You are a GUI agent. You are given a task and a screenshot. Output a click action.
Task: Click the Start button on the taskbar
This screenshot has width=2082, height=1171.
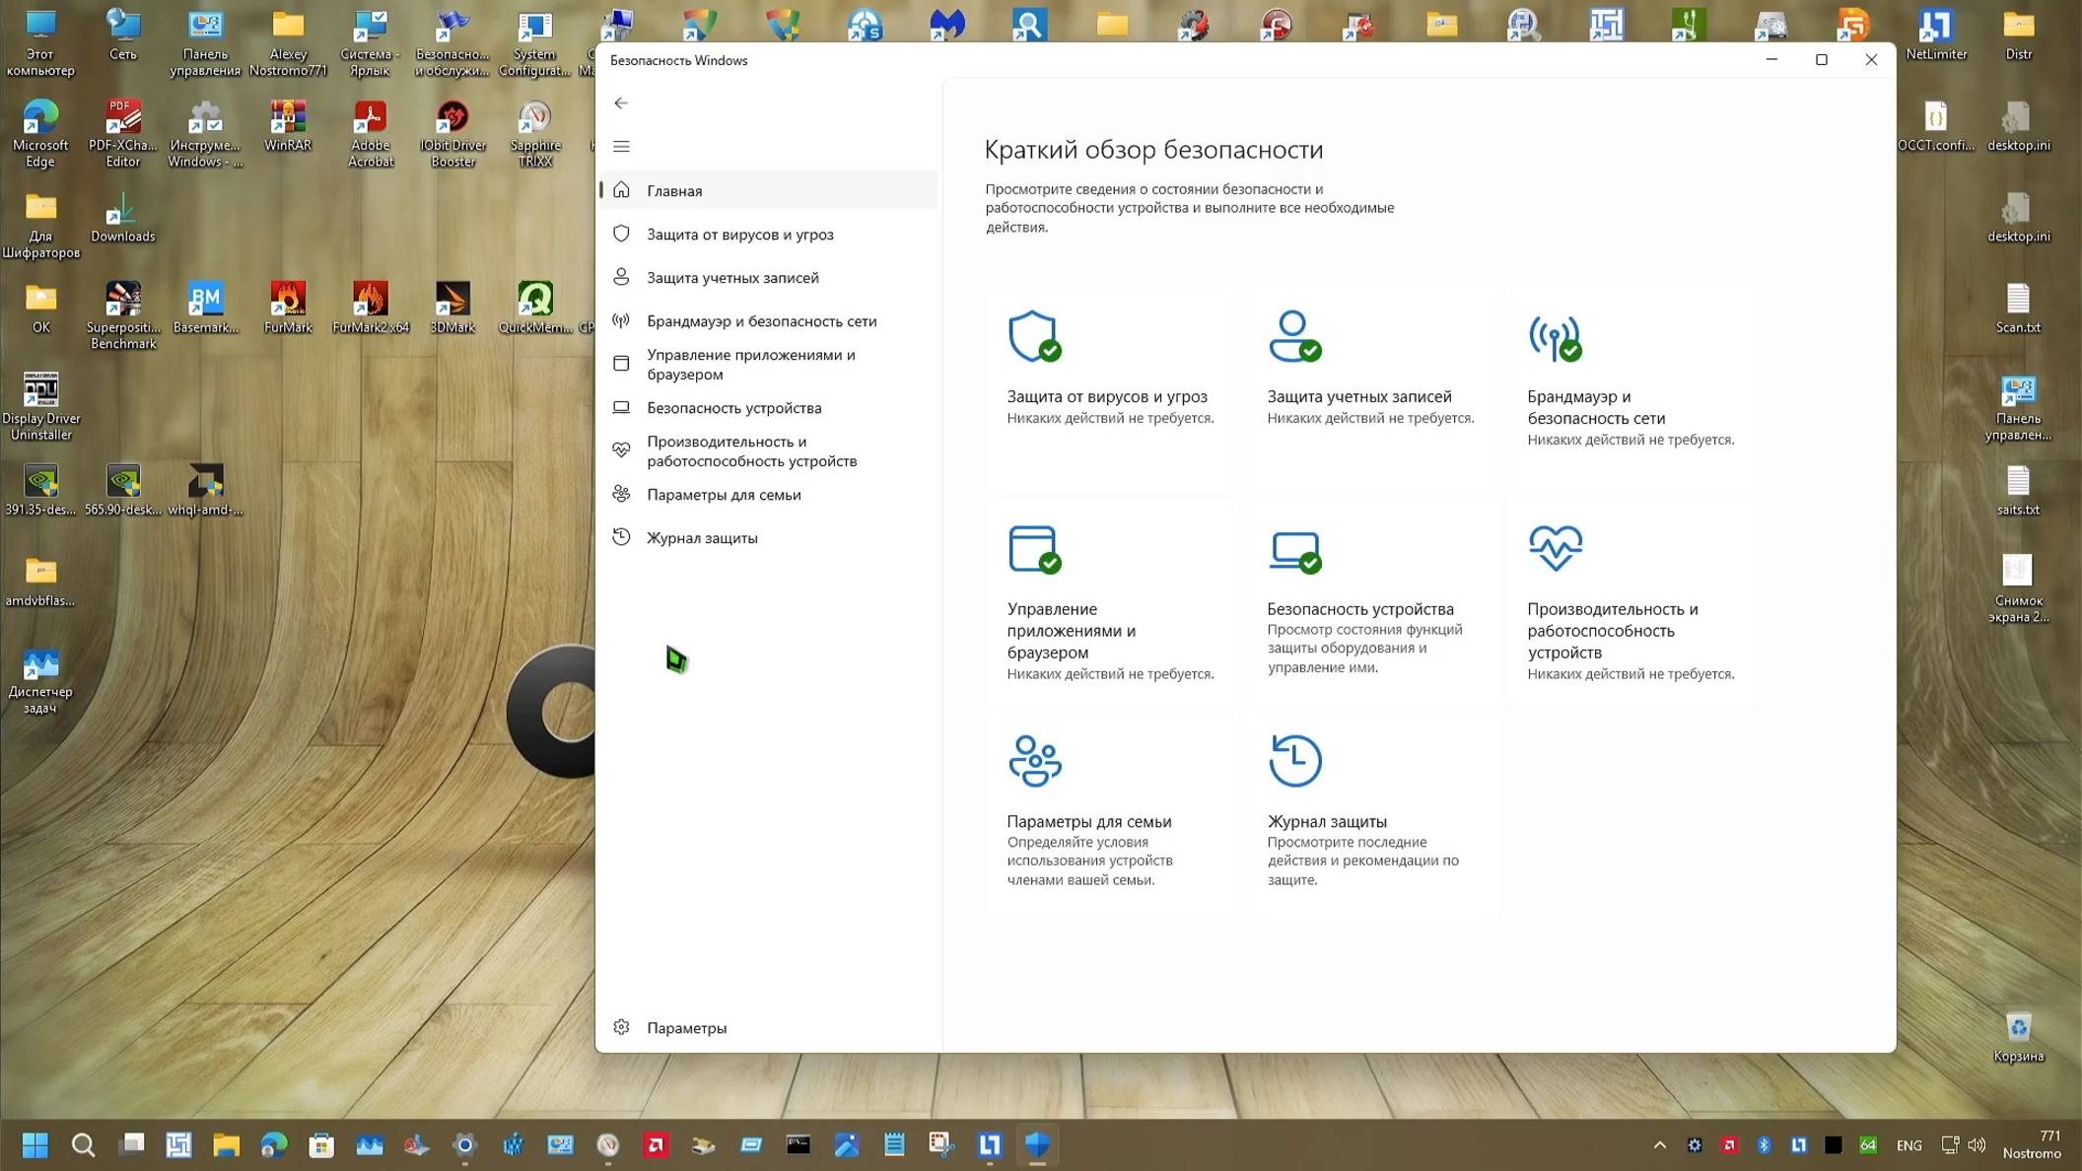36,1145
